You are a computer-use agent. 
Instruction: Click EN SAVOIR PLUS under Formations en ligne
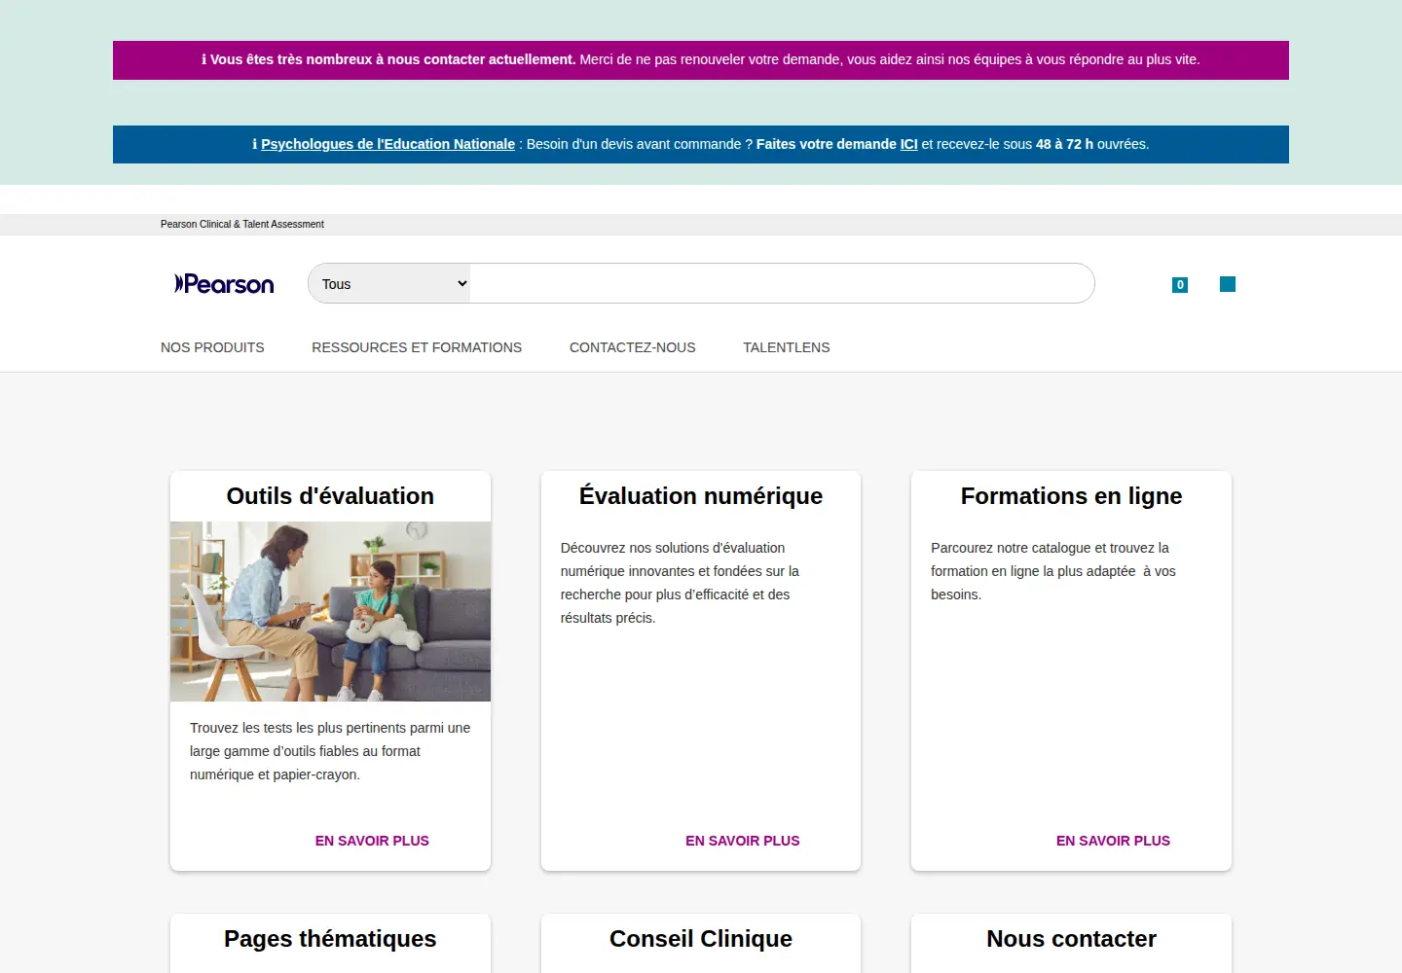click(x=1113, y=841)
